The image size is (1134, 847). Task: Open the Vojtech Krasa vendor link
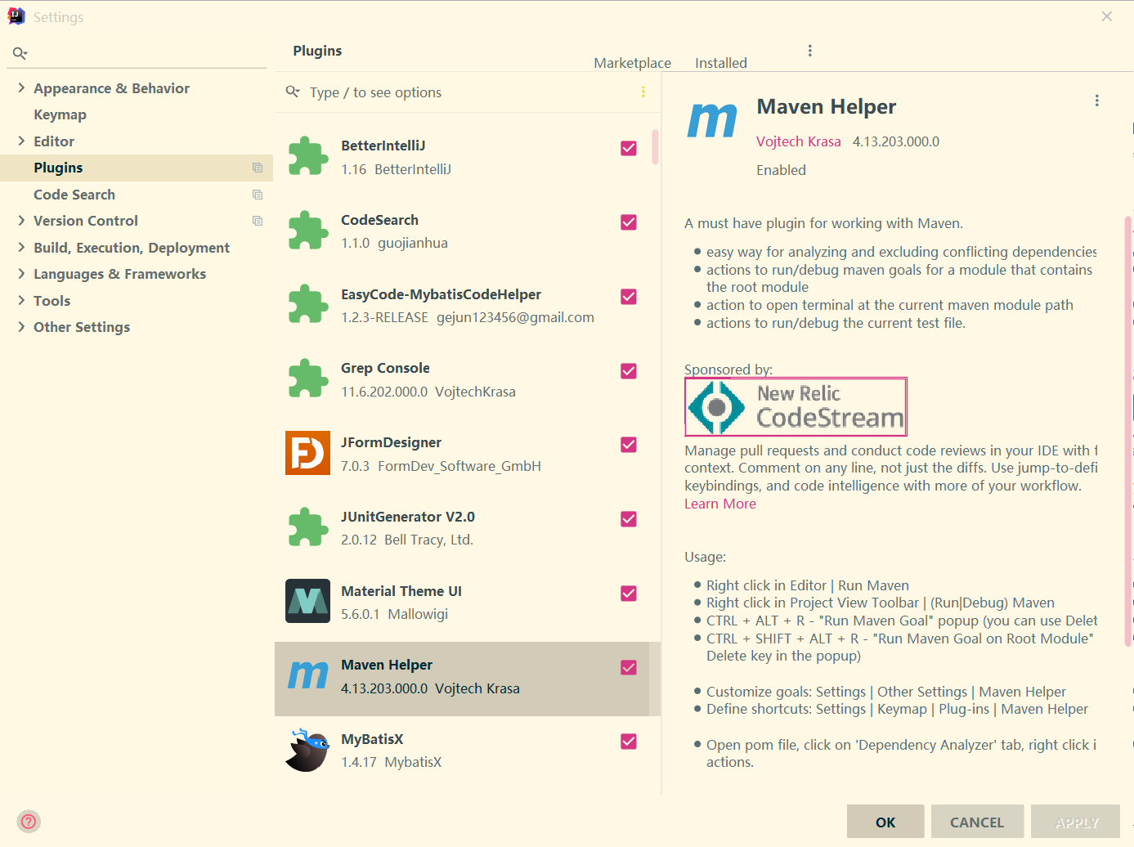[799, 141]
